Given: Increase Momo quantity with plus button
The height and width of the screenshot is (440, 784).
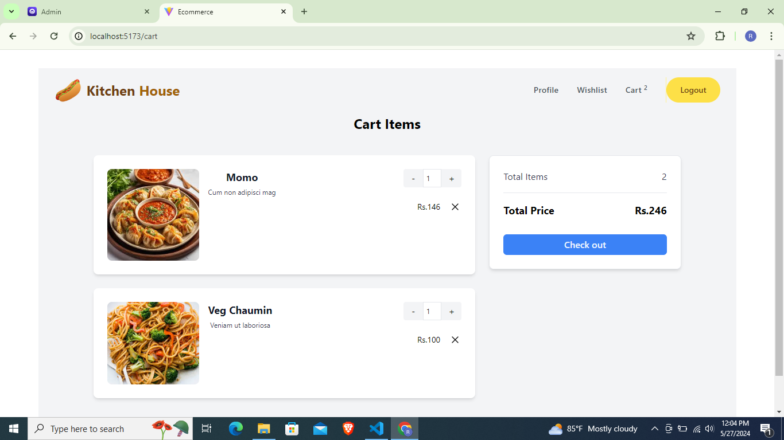Looking at the screenshot, I should [452, 179].
